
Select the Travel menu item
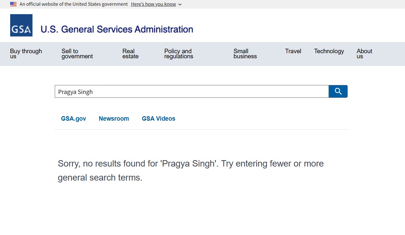tap(293, 51)
